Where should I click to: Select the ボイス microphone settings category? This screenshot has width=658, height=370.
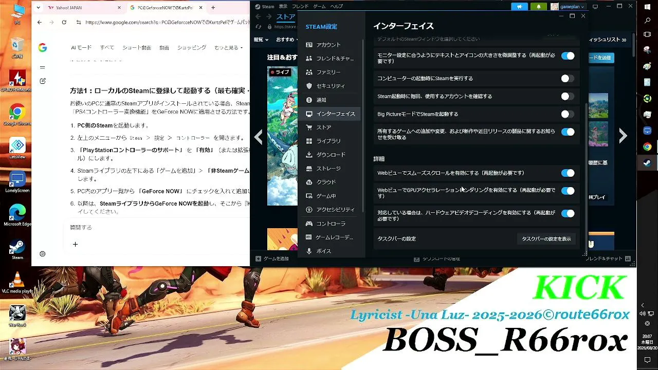(329, 251)
